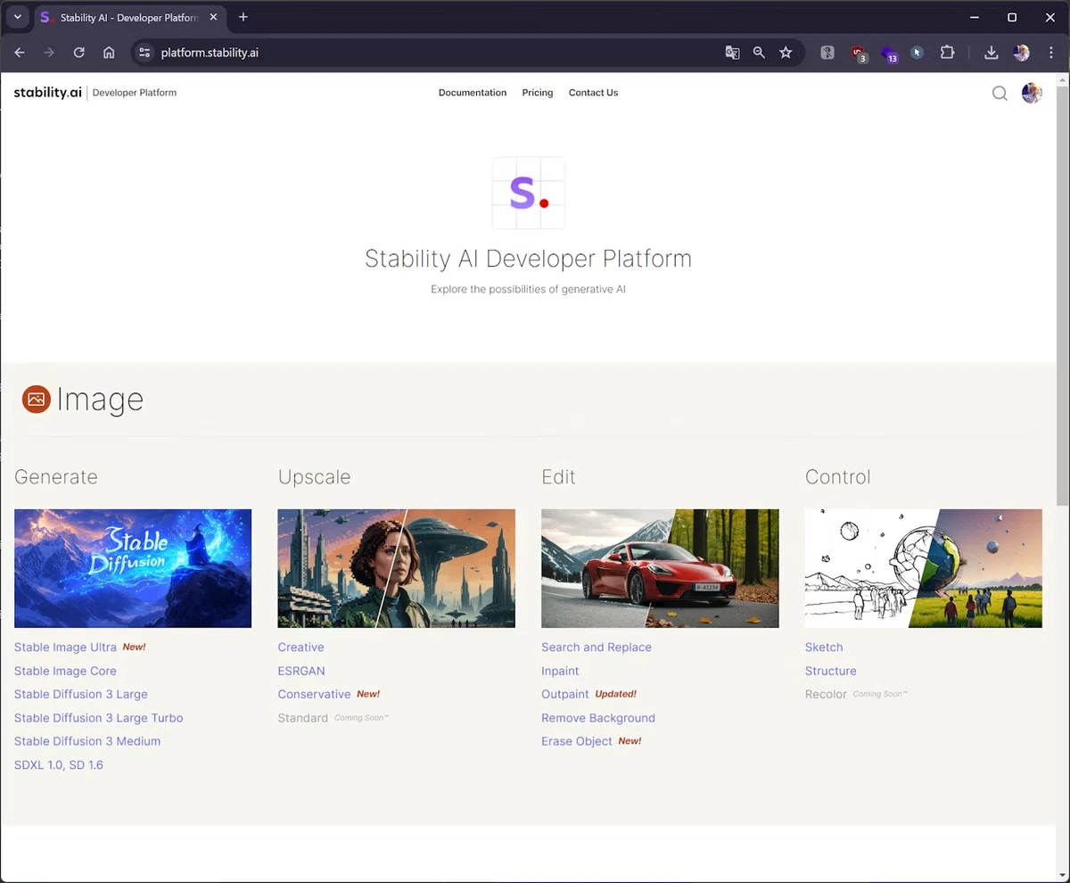Image resolution: width=1070 pixels, height=883 pixels.
Task: Bookmark this page with the star icon
Action: [x=786, y=53]
